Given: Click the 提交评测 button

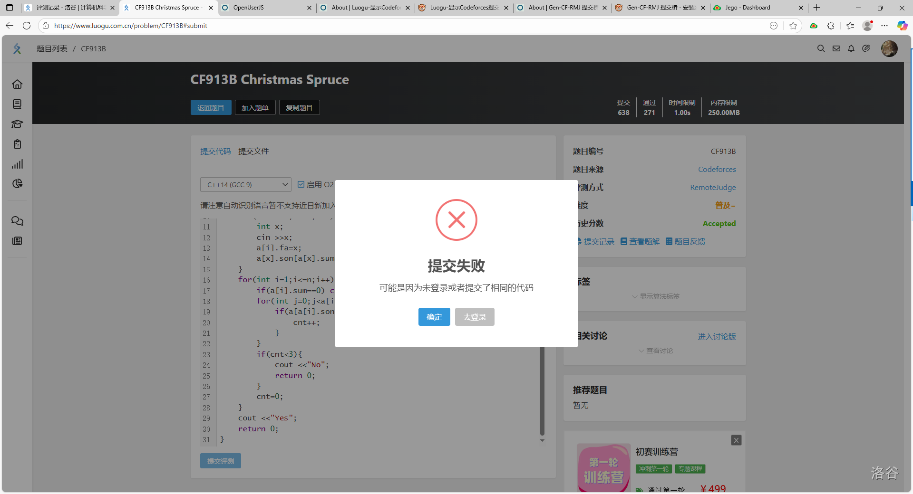Looking at the screenshot, I should 221,461.
